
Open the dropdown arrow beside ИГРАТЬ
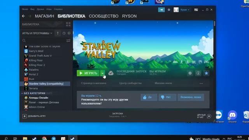coord(102,73)
